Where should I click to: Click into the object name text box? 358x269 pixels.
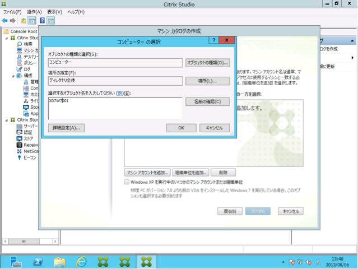[115, 109]
